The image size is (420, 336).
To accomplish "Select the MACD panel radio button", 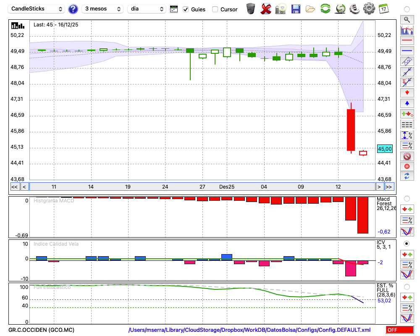I will click(407, 199).
